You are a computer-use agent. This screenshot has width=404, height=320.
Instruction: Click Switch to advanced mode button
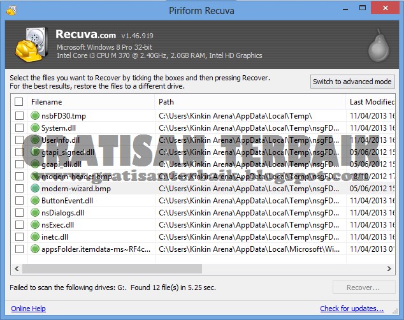[352, 82]
